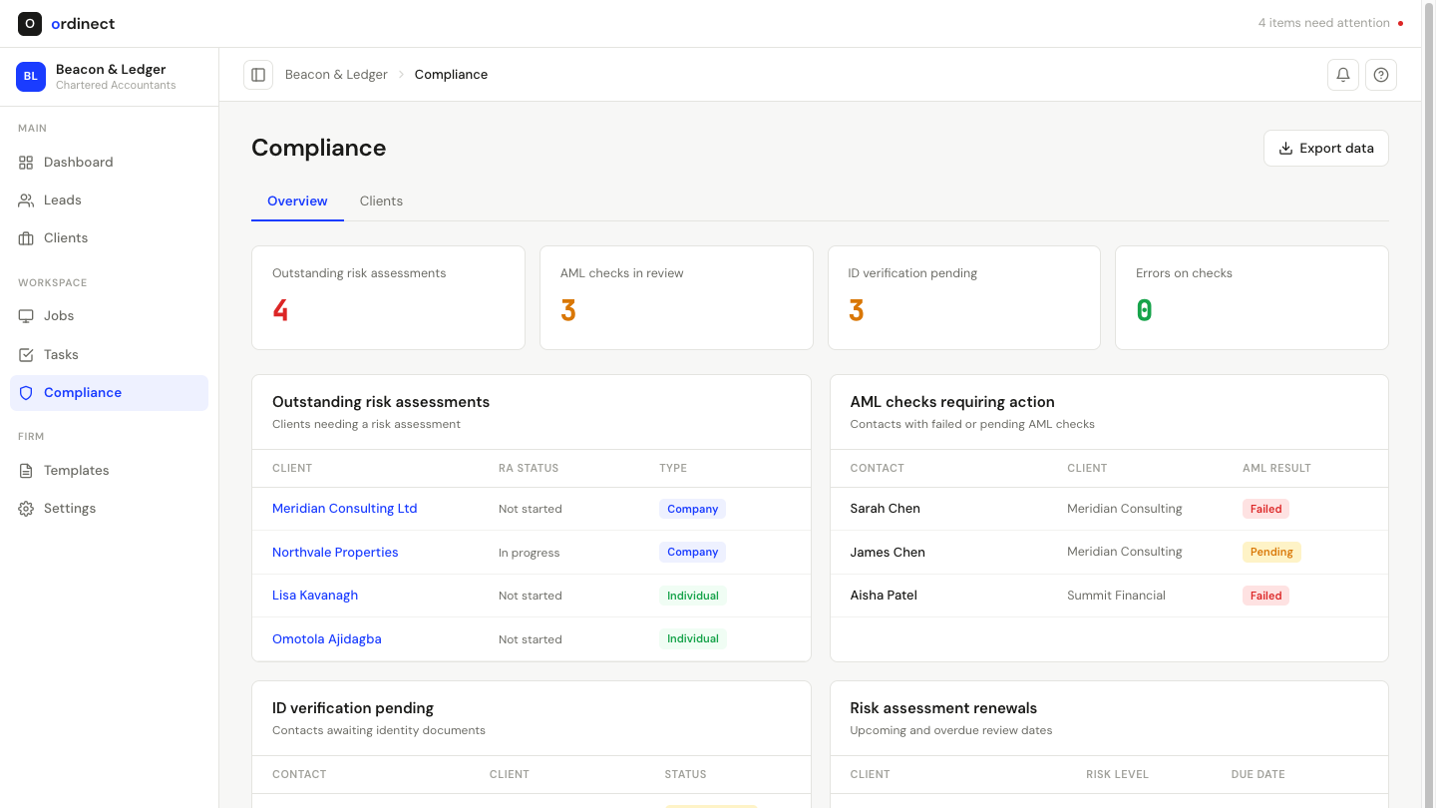Click the Leads people icon

click(x=26, y=201)
